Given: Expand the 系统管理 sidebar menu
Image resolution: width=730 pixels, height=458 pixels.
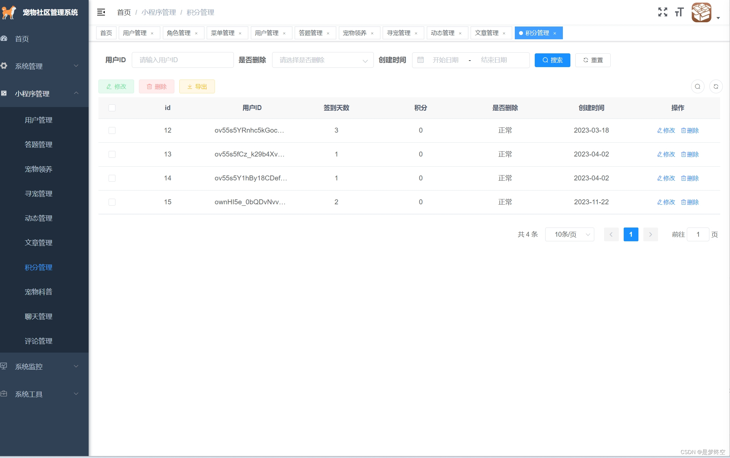Looking at the screenshot, I should 44,66.
